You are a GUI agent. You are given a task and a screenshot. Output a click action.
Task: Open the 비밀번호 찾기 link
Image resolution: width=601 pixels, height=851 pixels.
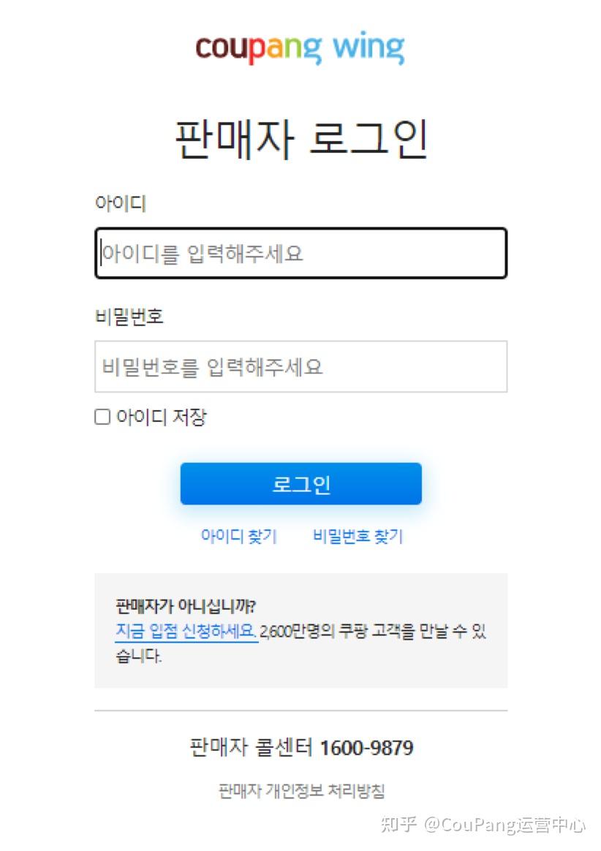(x=358, y=536)
